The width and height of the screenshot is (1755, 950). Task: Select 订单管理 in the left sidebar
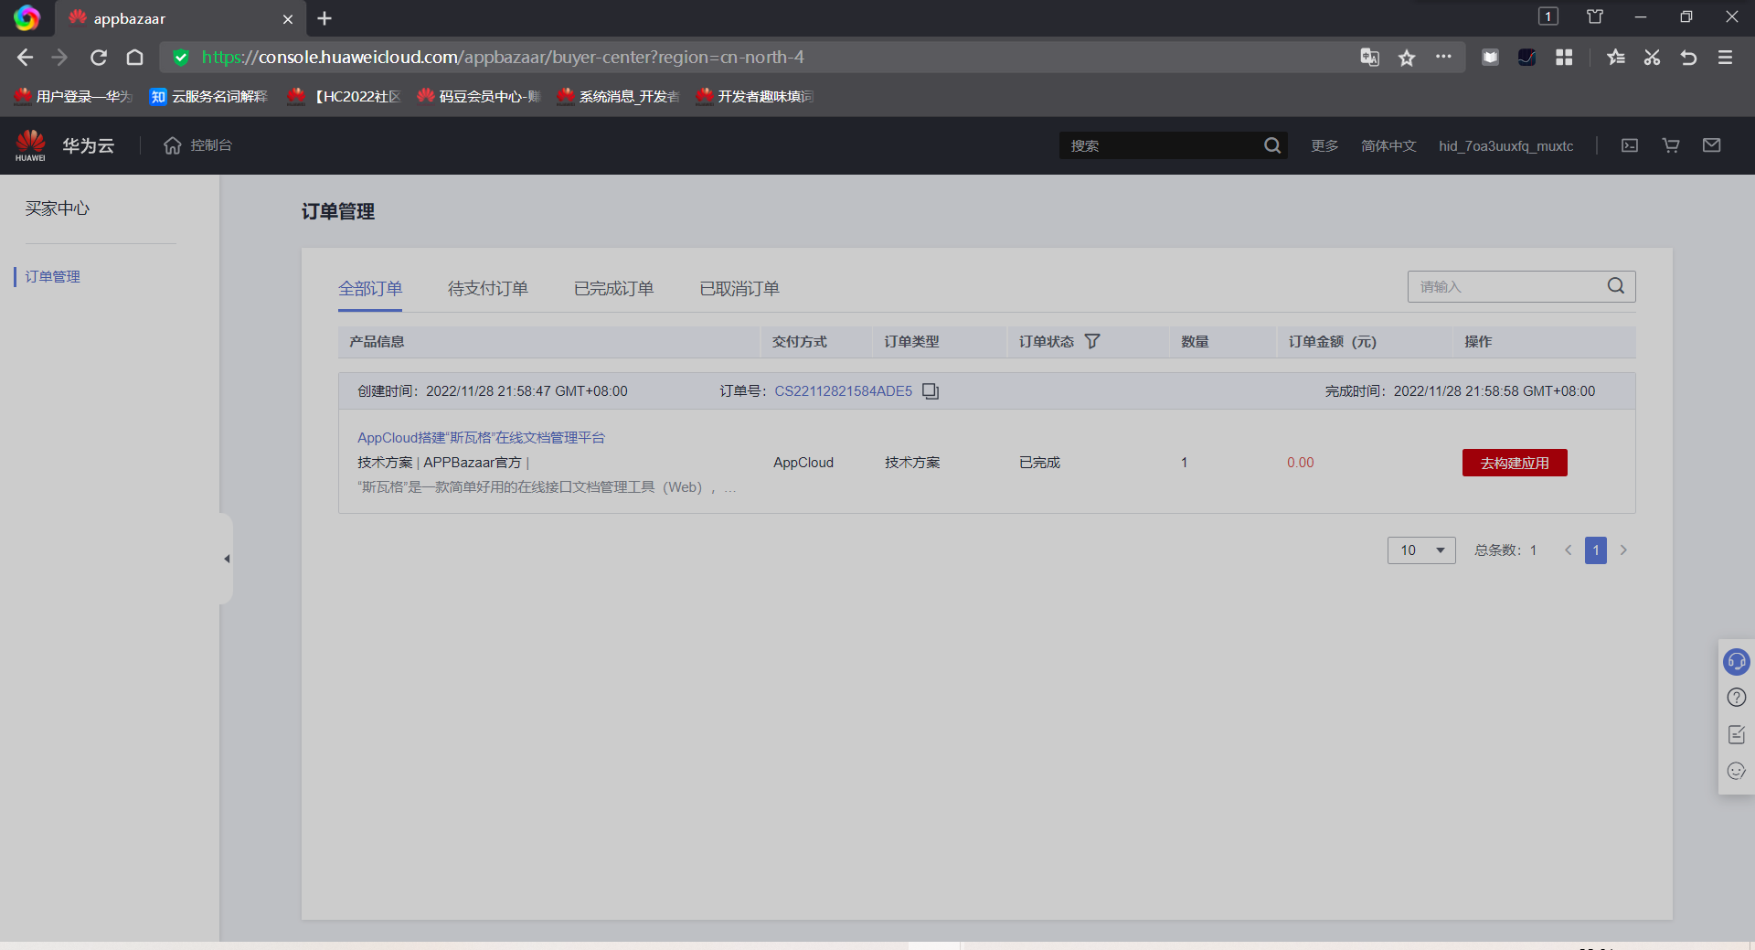click(53, 276)
